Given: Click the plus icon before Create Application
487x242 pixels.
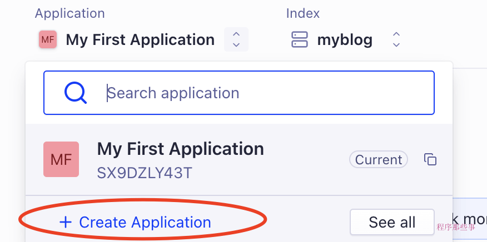Looking at the screenshot, I should pyautogui.click(x=66, y=223).
